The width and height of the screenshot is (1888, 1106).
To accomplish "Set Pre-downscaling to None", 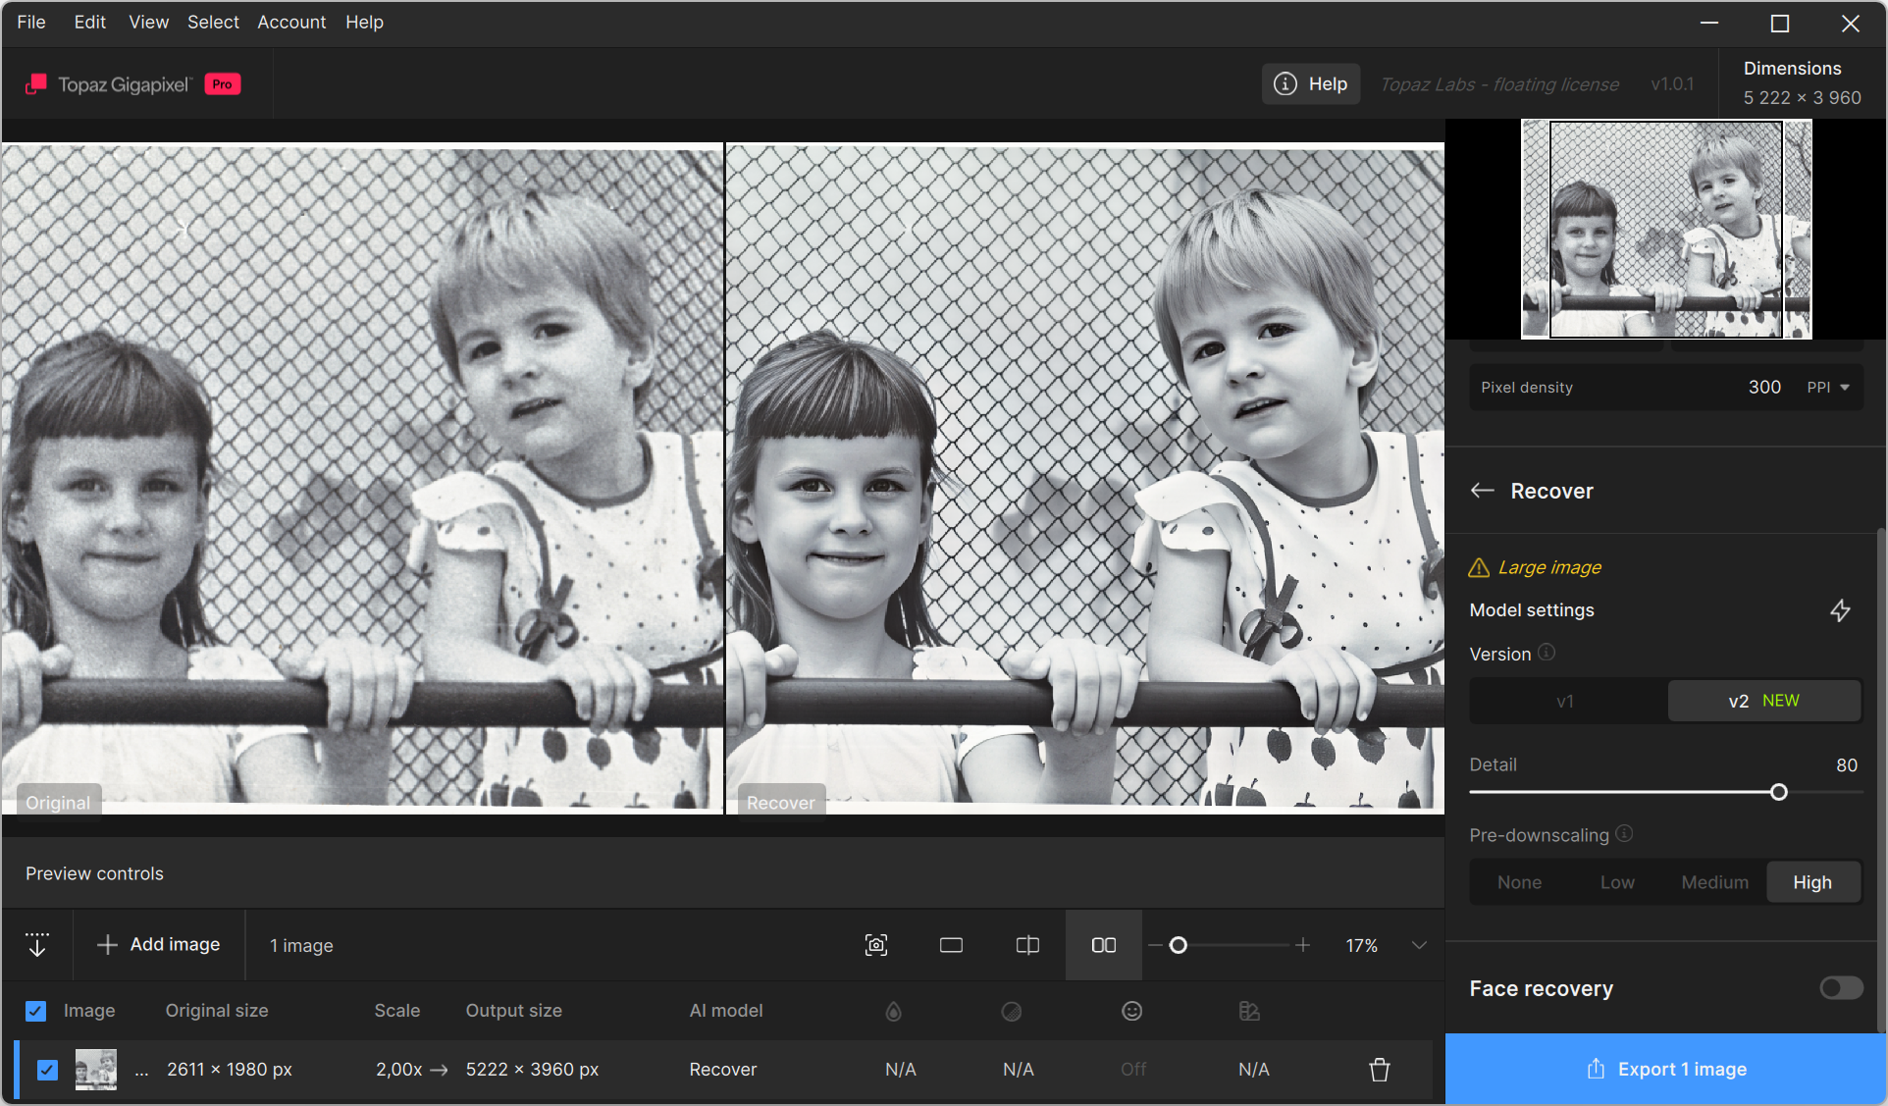I will click(1519, 882).
